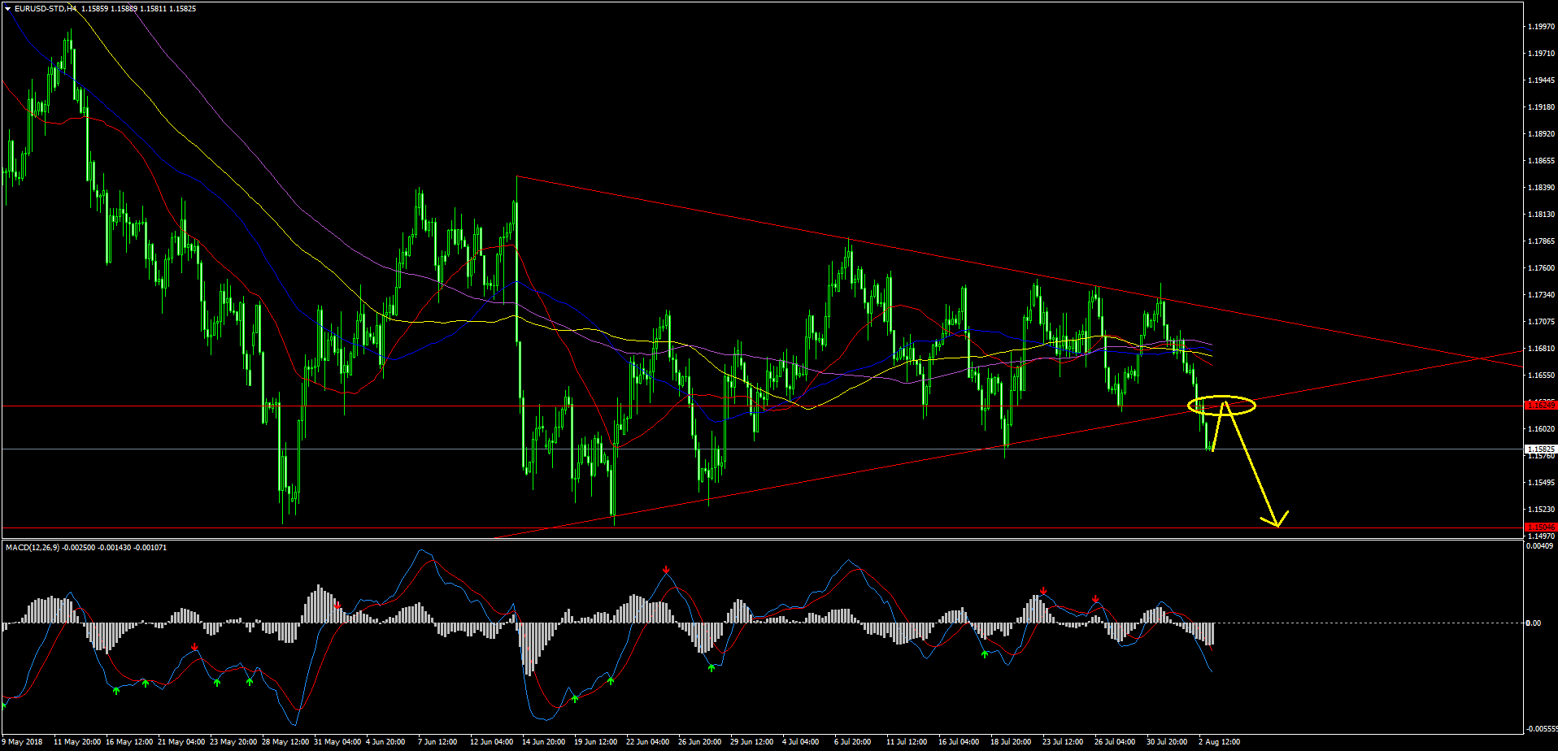Click the MACD zero level 0.00 label

(x=1534, y=623)
